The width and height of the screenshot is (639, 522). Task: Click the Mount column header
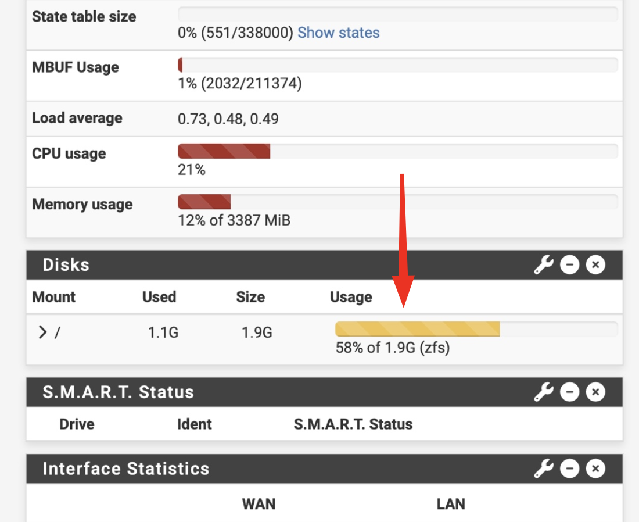point(53,297)
